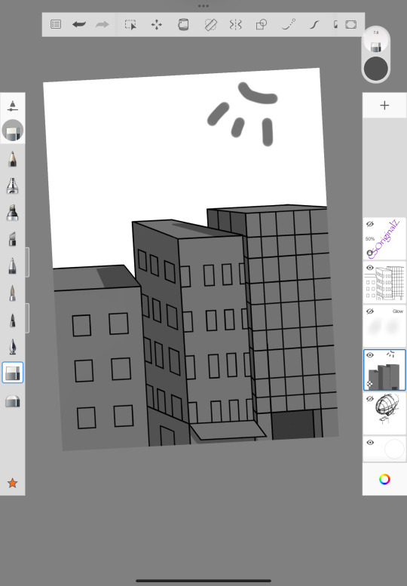The width and height of the screenshot is (407, 586).
Task: Select the blimp sketch layer thumbnail
Action: (384, 413)
